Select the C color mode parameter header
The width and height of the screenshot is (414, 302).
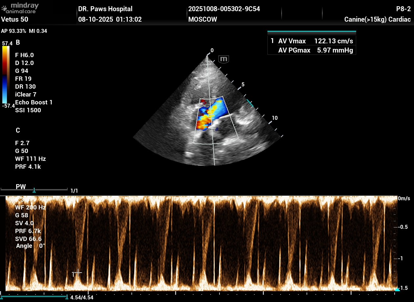point(18,130)
